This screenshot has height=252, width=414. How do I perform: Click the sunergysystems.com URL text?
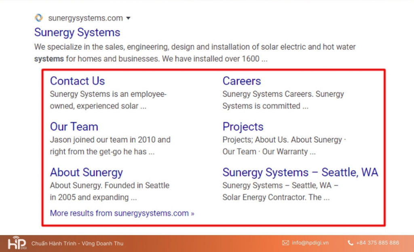tap(86, 18)
